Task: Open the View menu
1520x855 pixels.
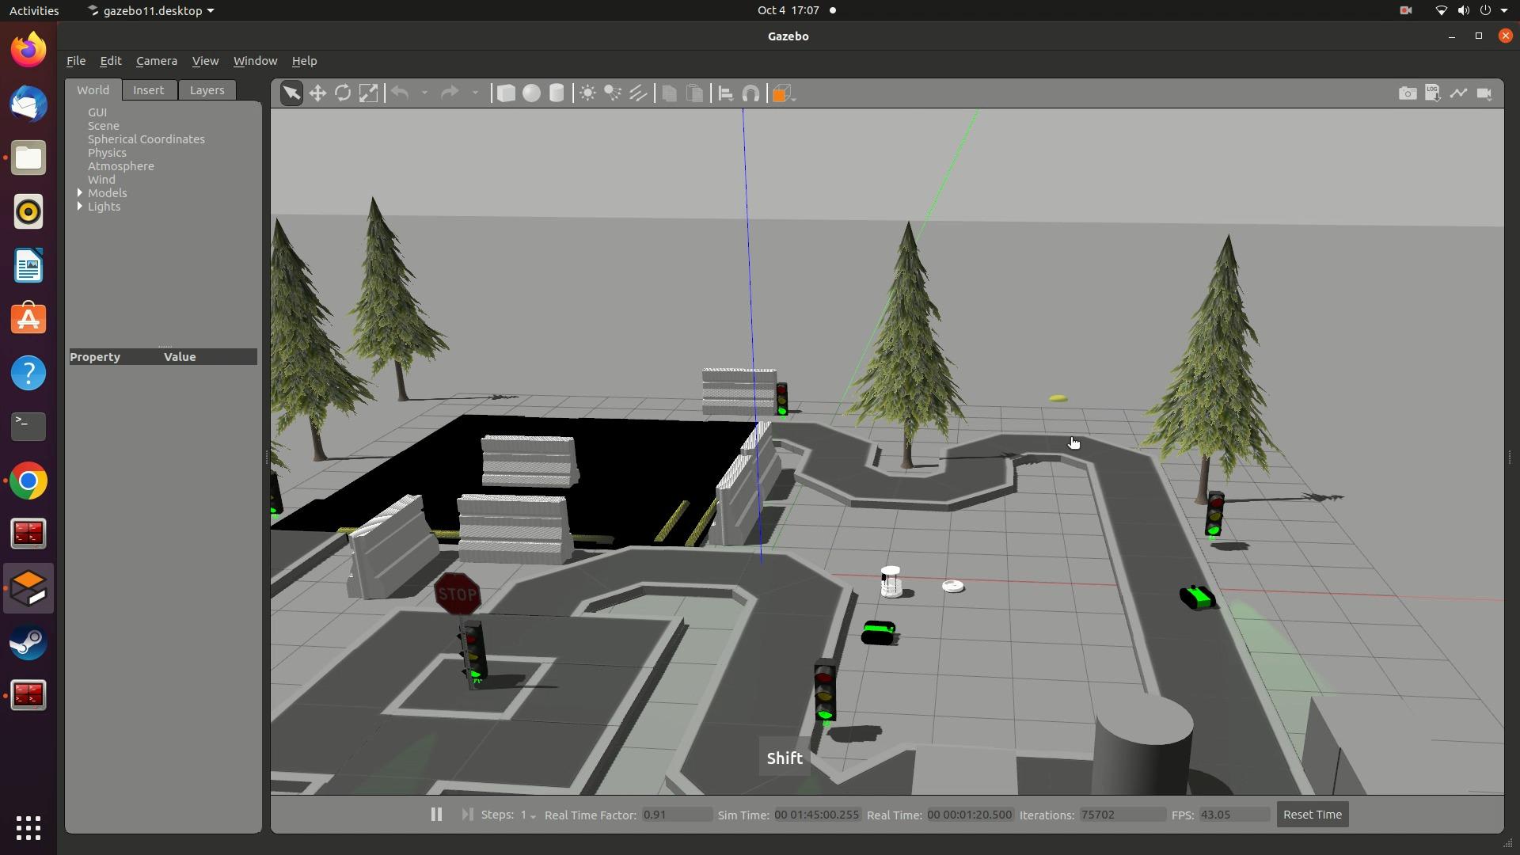Action: [205, 61]
